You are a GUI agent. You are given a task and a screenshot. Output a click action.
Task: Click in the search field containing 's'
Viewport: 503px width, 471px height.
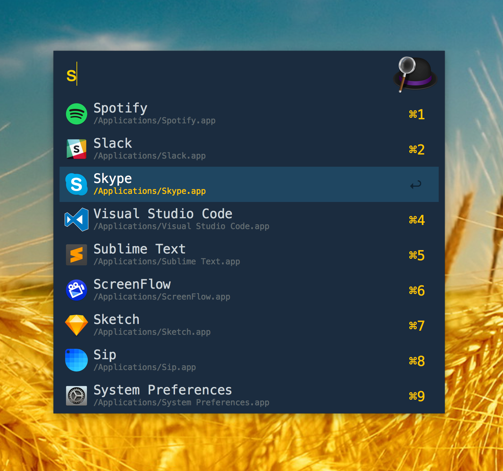pyautogui.click(x=223, y=75)
